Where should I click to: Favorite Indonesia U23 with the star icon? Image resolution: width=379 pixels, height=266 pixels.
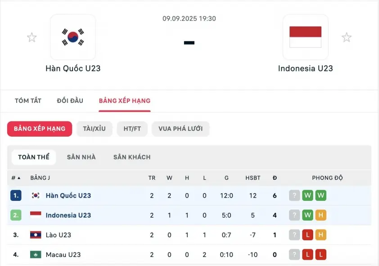tap(347, 37)
